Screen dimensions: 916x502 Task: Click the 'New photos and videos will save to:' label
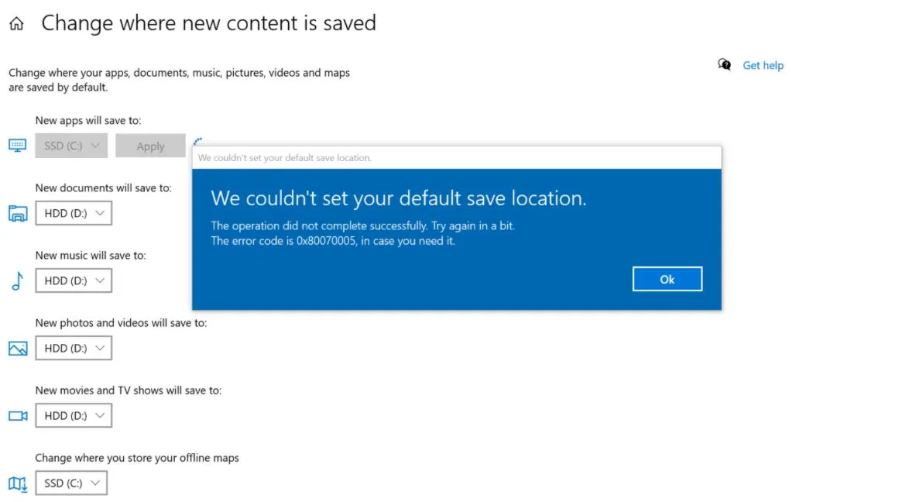click(x=121, y=322)
